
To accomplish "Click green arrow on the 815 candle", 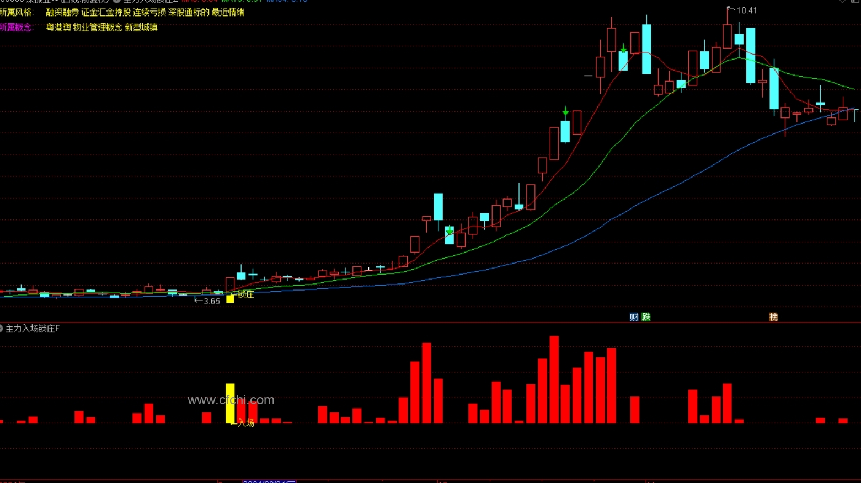I will click(450, 230).
